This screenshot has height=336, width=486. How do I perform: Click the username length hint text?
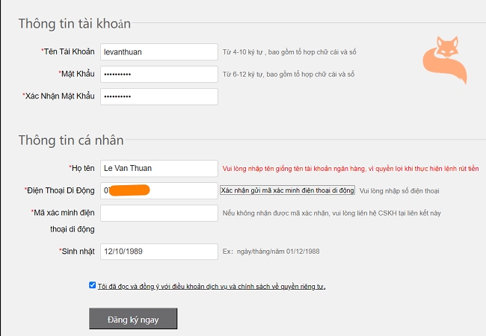[289, 52]
